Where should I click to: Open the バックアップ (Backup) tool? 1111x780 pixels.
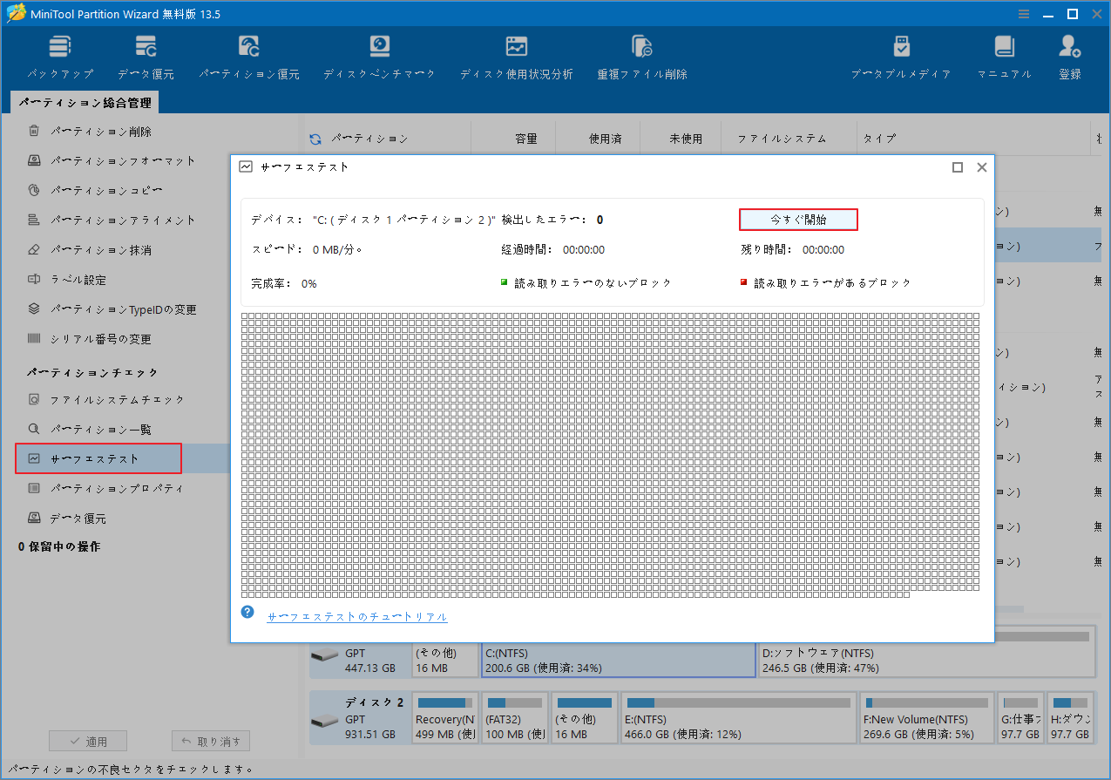[x=59, y=55]
